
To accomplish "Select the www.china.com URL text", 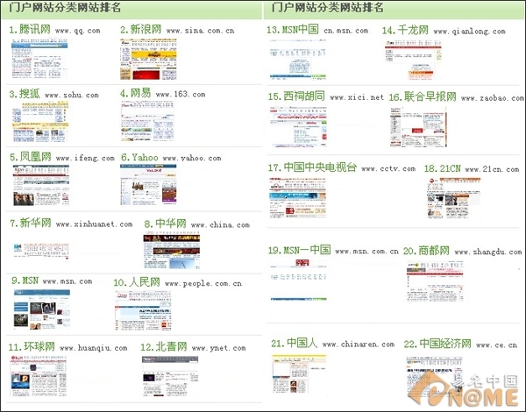I will 220,225.
